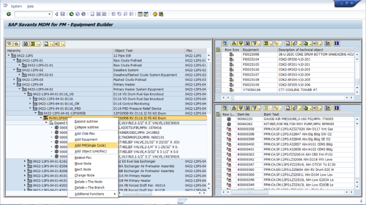Choose Details->This Branch menu entry
This screenshot has width=366, height=205.
pos(89,187)
